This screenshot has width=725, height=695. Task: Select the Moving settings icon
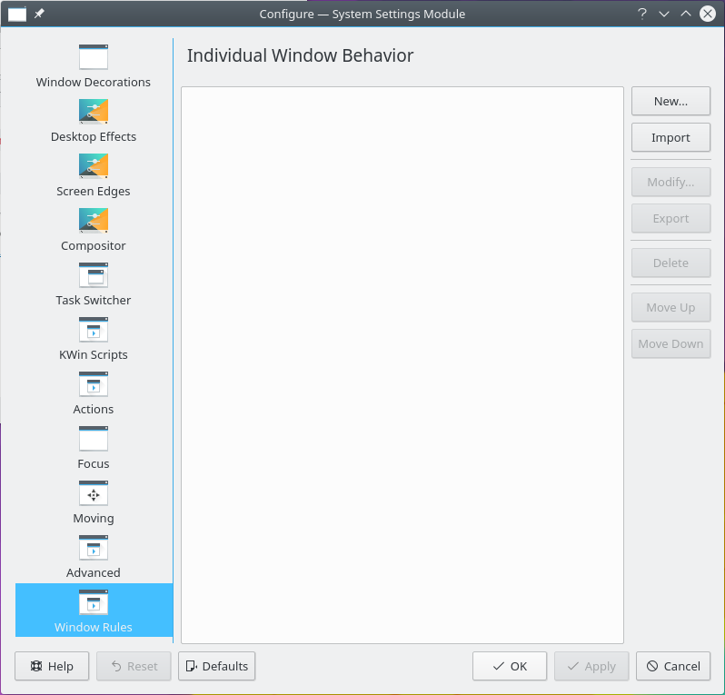94,501
